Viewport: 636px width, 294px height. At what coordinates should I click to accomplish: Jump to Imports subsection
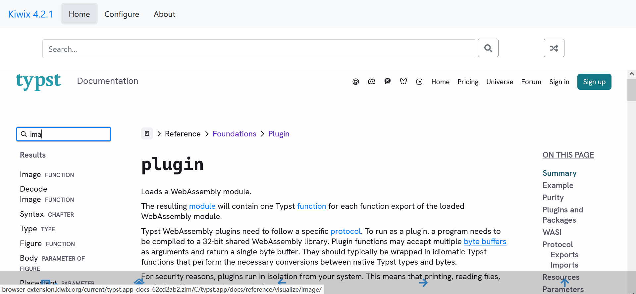(x=564, y=265)
